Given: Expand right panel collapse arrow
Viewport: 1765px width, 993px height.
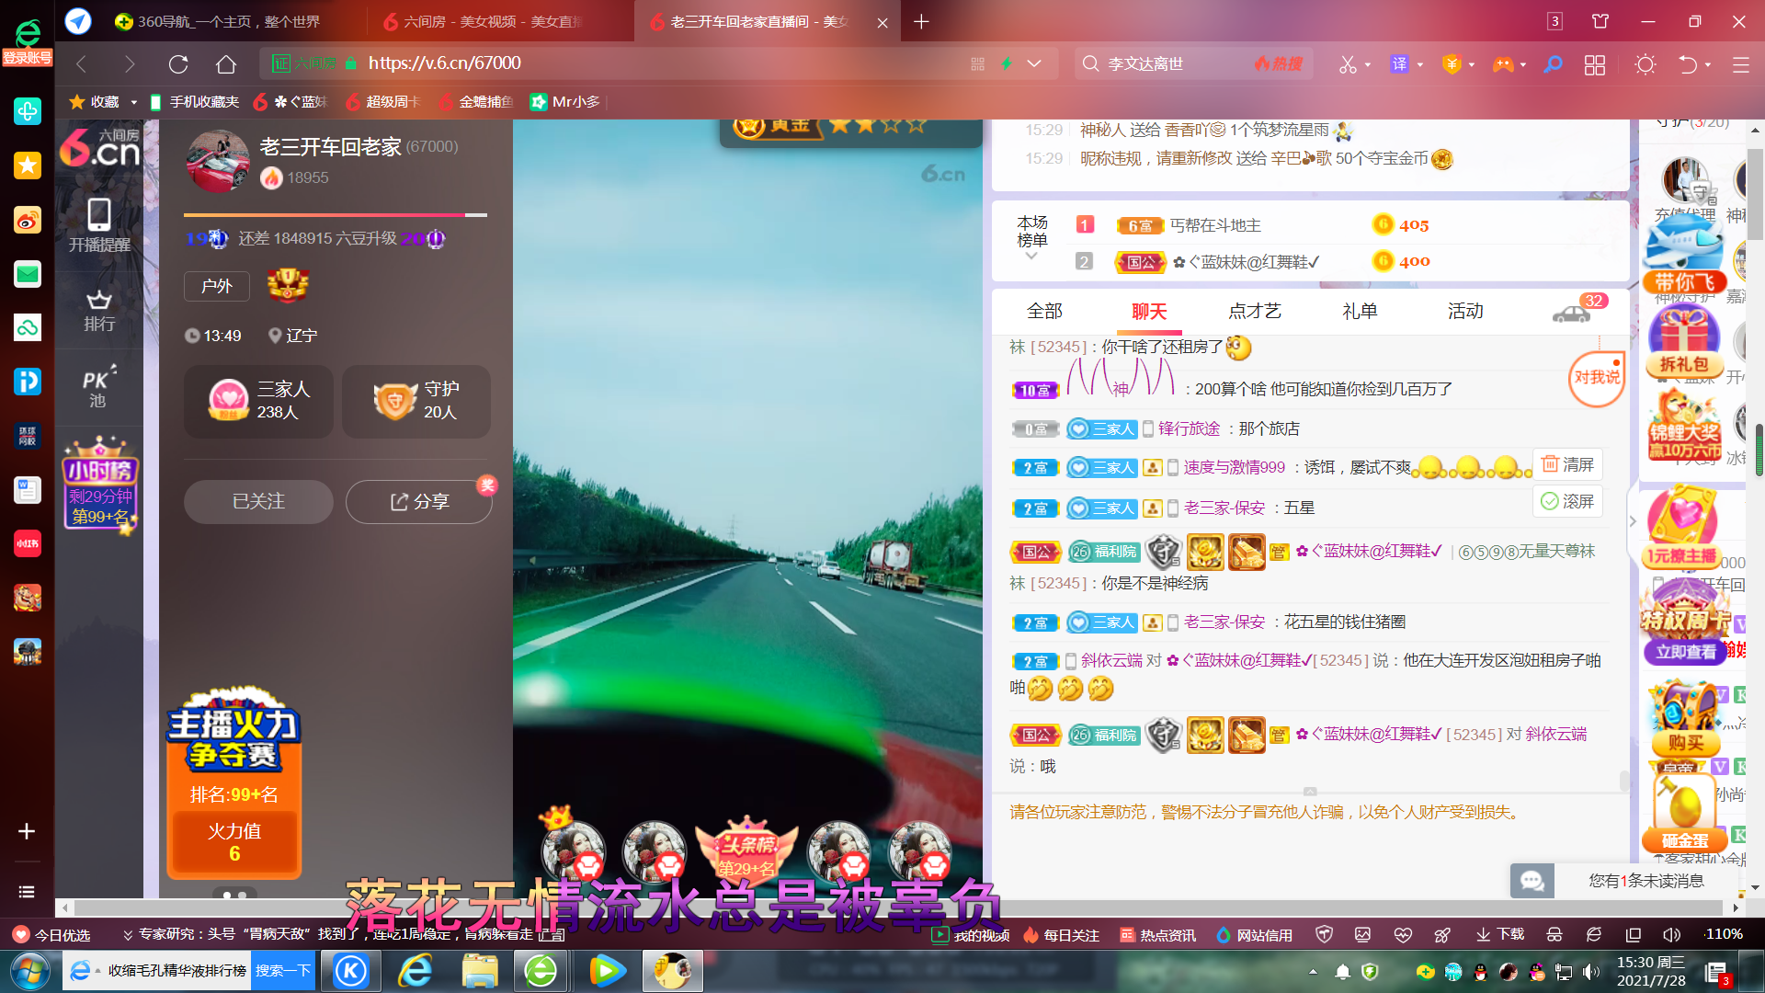Looking at the screenshot, I should pyautogui.click(x=1633, y=521).
